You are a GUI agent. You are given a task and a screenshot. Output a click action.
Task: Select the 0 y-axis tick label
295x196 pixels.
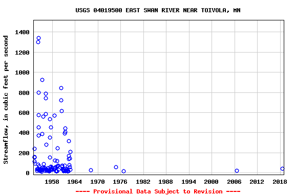28,173
